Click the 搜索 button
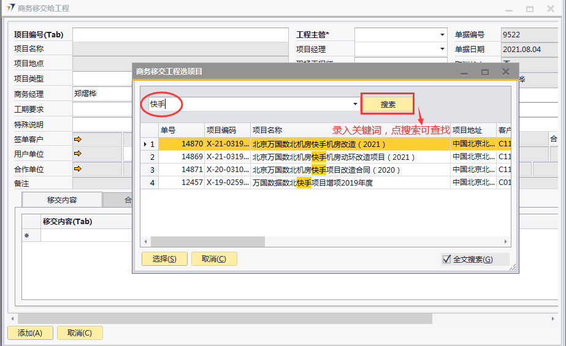The height and width of the screenshot is (346, 566). [388, 105]
